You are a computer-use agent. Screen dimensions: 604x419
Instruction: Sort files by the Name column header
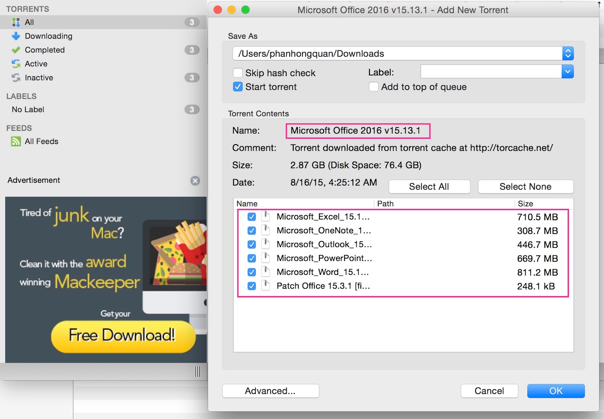304,204
